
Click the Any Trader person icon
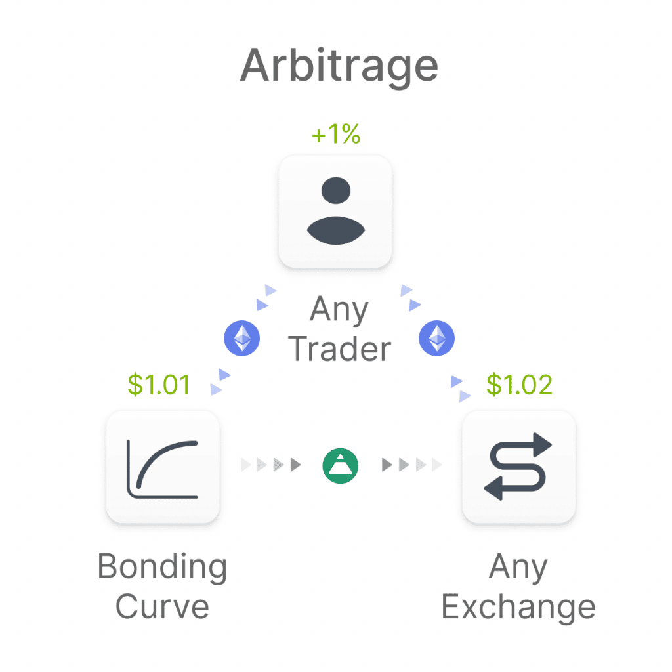click(x=335, y=211)
